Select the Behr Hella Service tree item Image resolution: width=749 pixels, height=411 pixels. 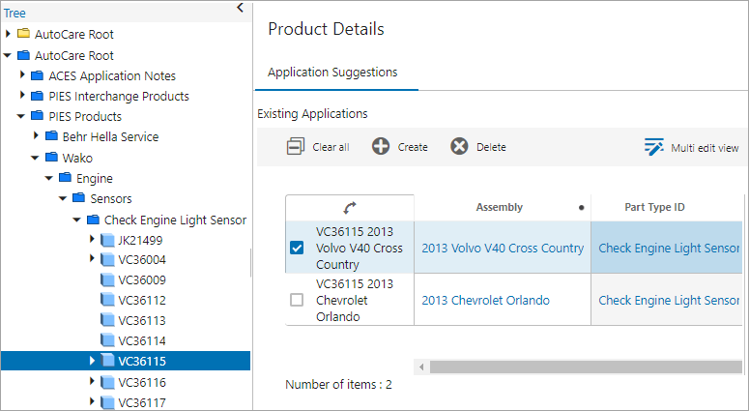click(110, 136)
